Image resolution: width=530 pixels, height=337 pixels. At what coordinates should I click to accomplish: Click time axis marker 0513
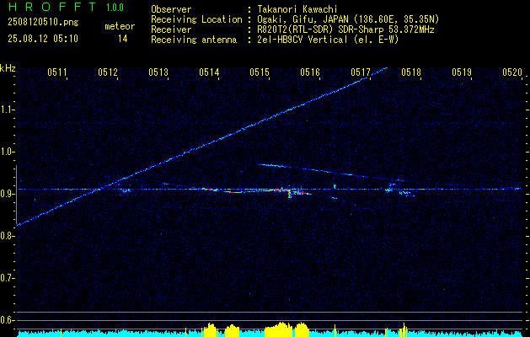coord(158,72)
